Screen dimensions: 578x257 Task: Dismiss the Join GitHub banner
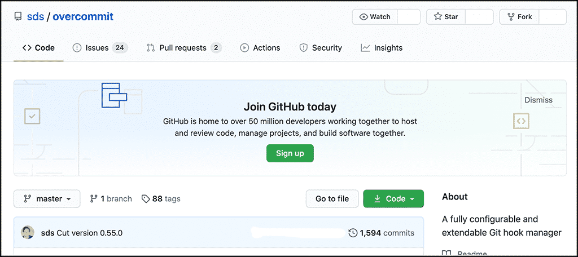click(x=538, y=100)
